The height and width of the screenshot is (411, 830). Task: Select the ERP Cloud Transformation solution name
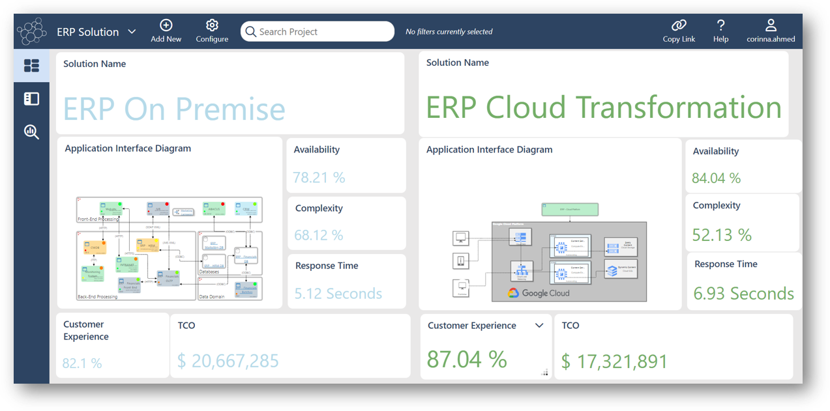coord(604,107)
